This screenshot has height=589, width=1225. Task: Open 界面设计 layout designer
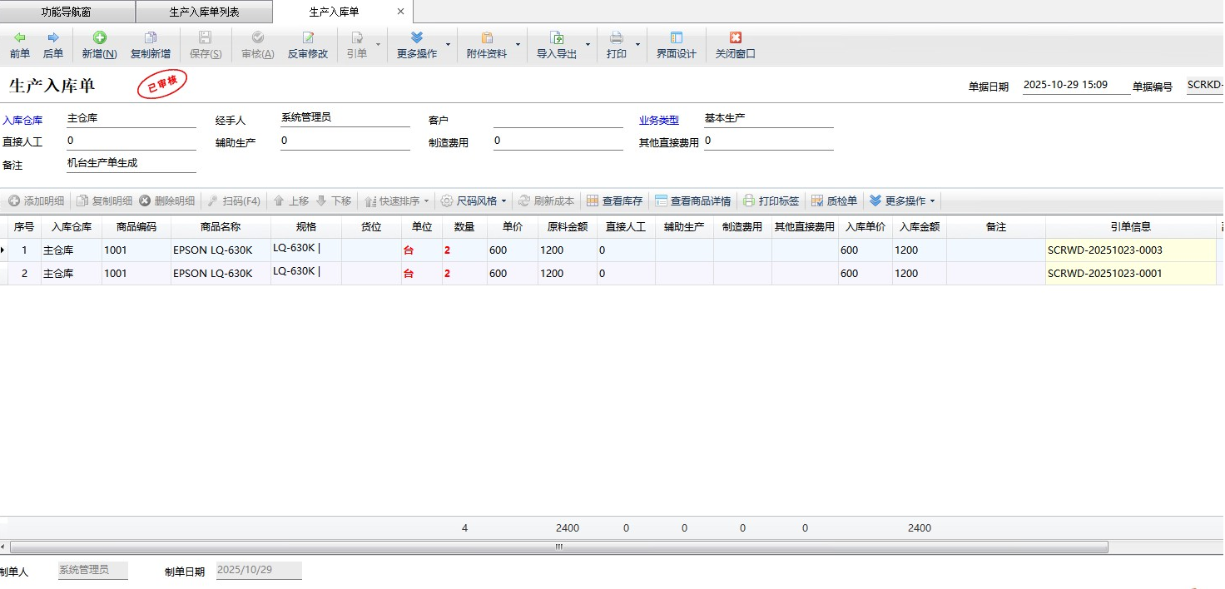[676, 38]
